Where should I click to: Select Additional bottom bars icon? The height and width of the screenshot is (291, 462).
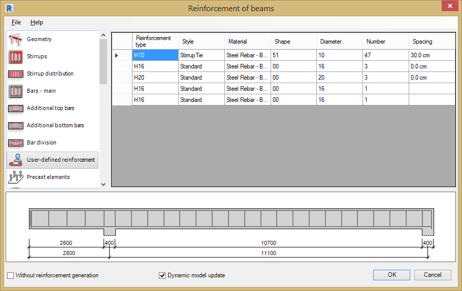click(16, 126)
